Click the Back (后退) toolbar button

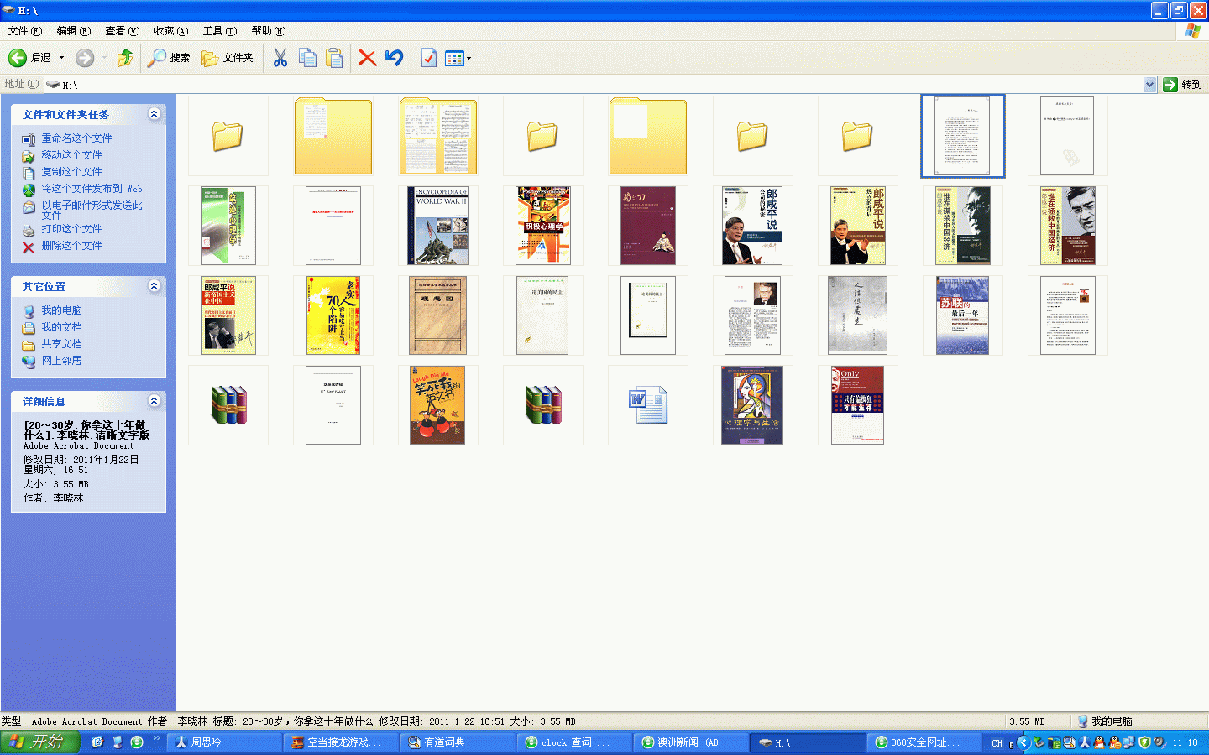(x=30, y=58)
